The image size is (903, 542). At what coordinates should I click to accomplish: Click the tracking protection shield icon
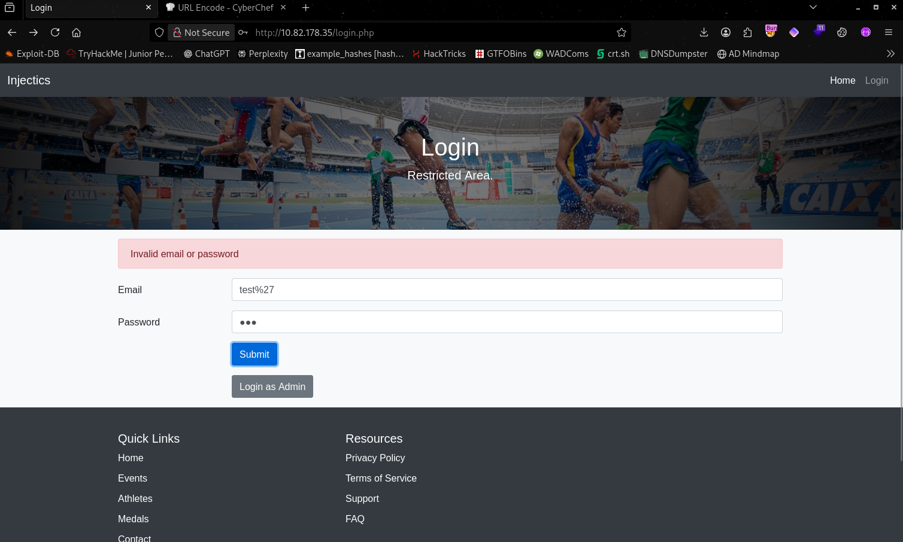pyautogui.click(x=159, y=32)
